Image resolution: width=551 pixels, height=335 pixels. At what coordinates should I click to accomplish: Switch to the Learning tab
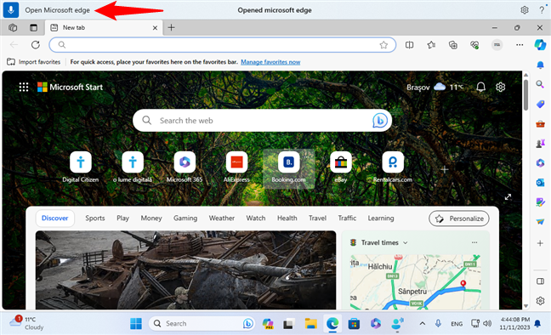[381, 219]
